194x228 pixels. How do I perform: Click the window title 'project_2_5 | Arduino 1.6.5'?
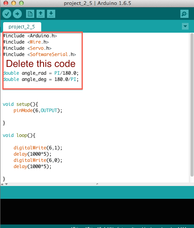(97, 3)
